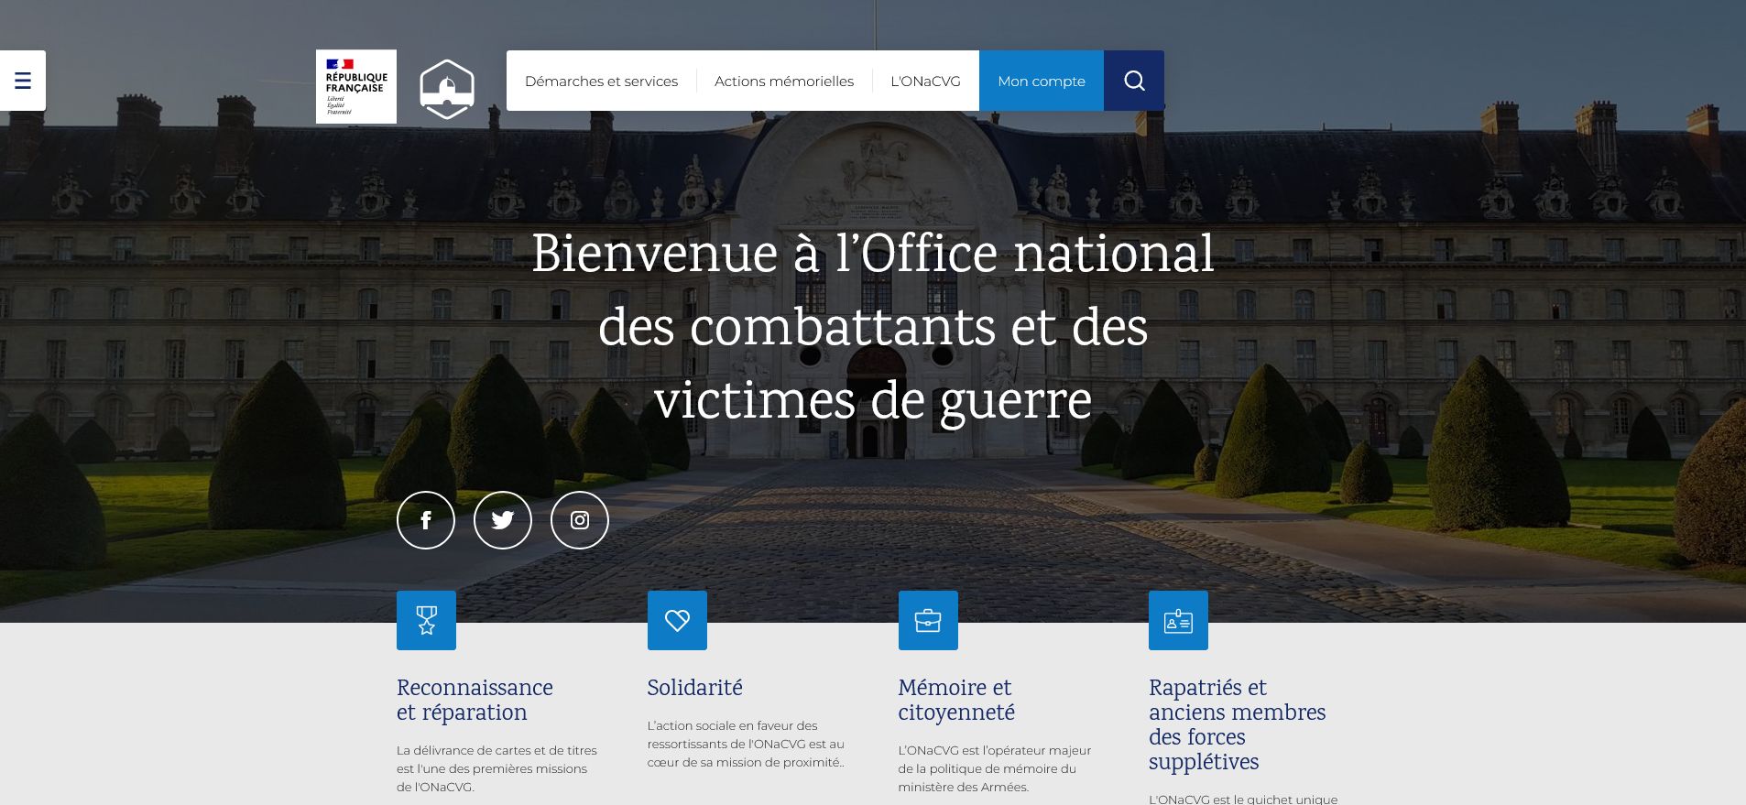Click the Mon compte button
This screenshot has width=1746, height=805.
pos(1042,81)
